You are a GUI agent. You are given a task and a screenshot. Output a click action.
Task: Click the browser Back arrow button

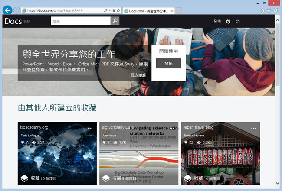point(7,10)
